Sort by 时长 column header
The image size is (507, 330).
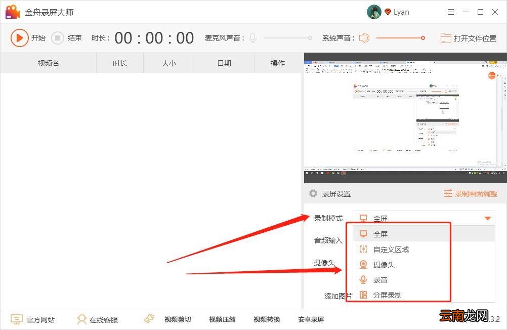pos(119,63)
